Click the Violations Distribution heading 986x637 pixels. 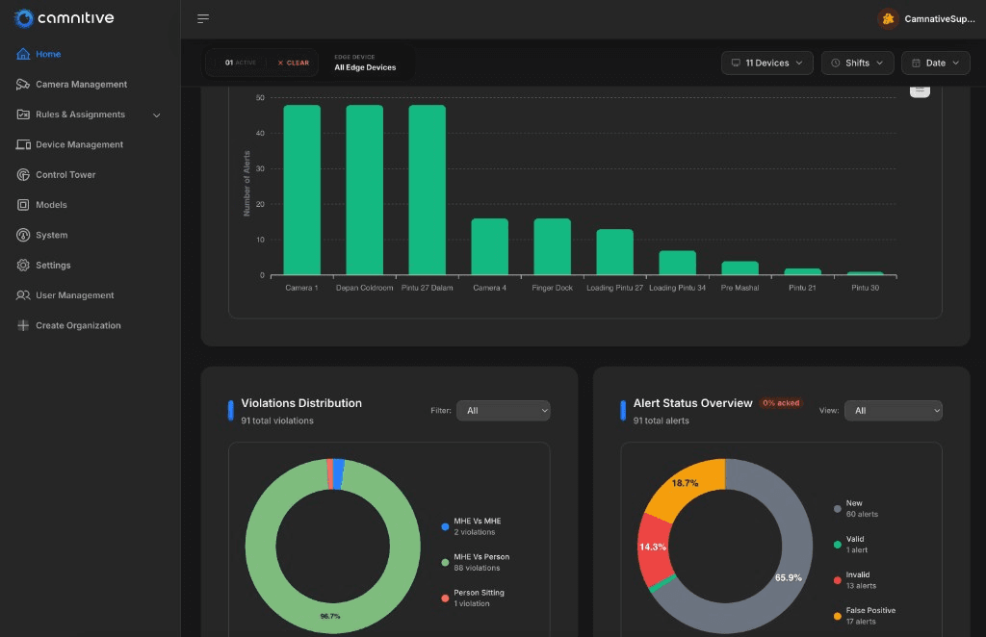[x=301, y=403]
